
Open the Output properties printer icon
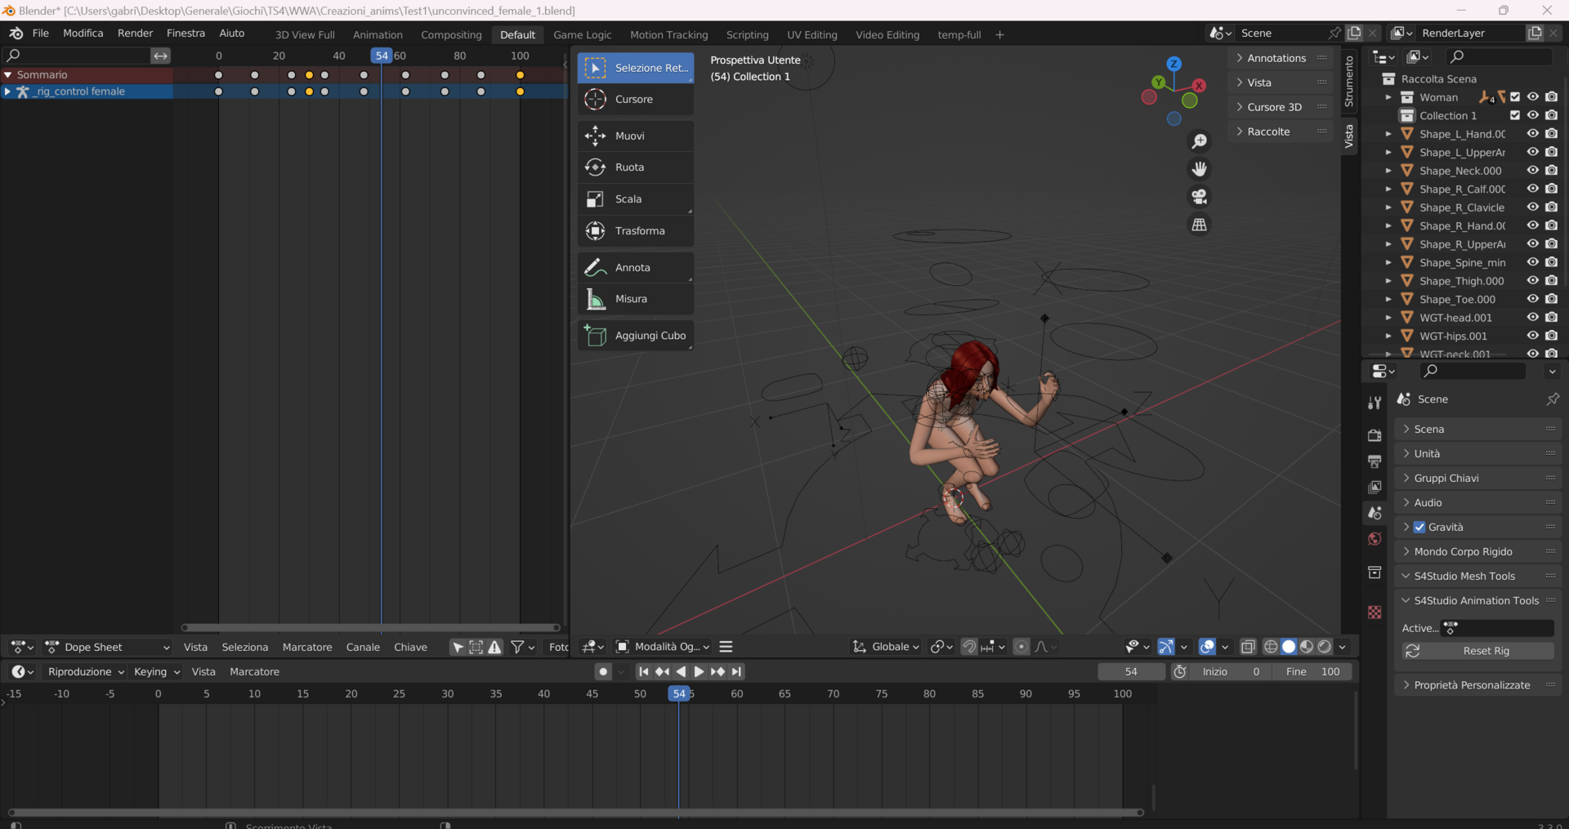tap(1375, 461)
